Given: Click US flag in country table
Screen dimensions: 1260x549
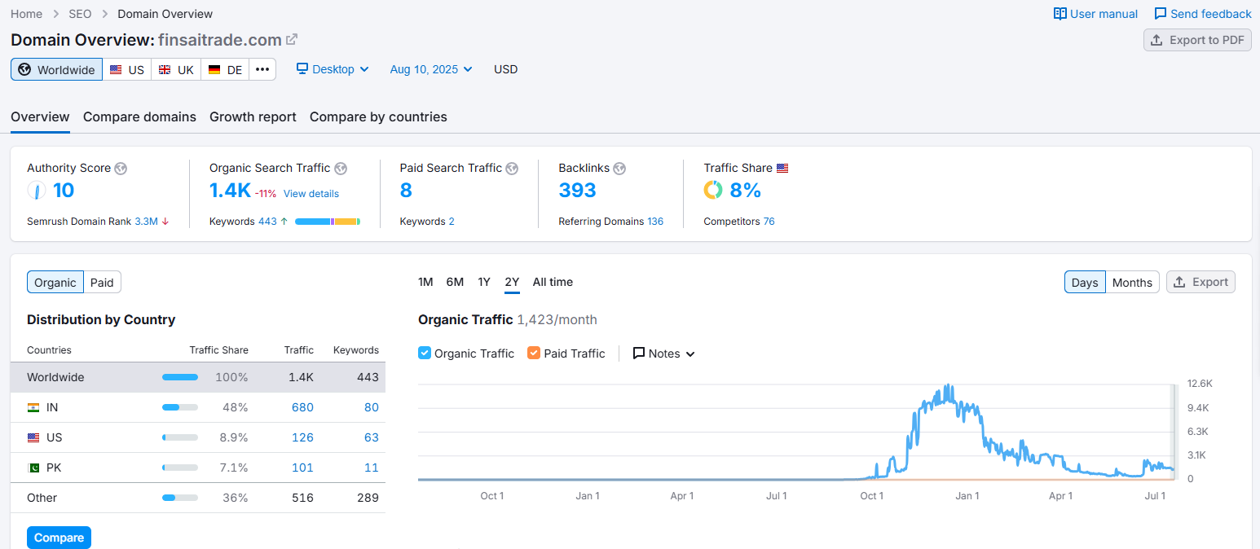Looking at the screenshot, I should 33,437.
